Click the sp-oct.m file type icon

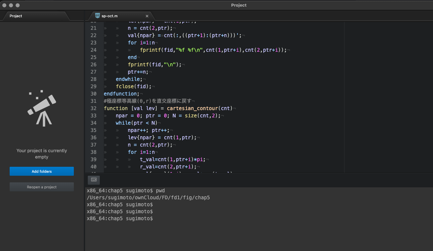(97, 16)
